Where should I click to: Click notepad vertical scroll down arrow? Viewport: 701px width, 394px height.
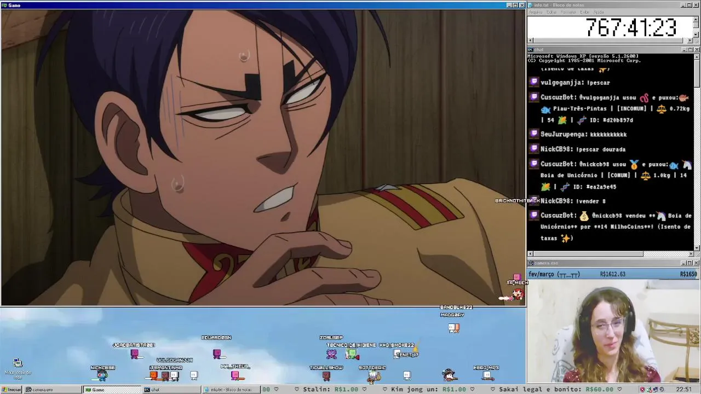[x=697, y=34]
